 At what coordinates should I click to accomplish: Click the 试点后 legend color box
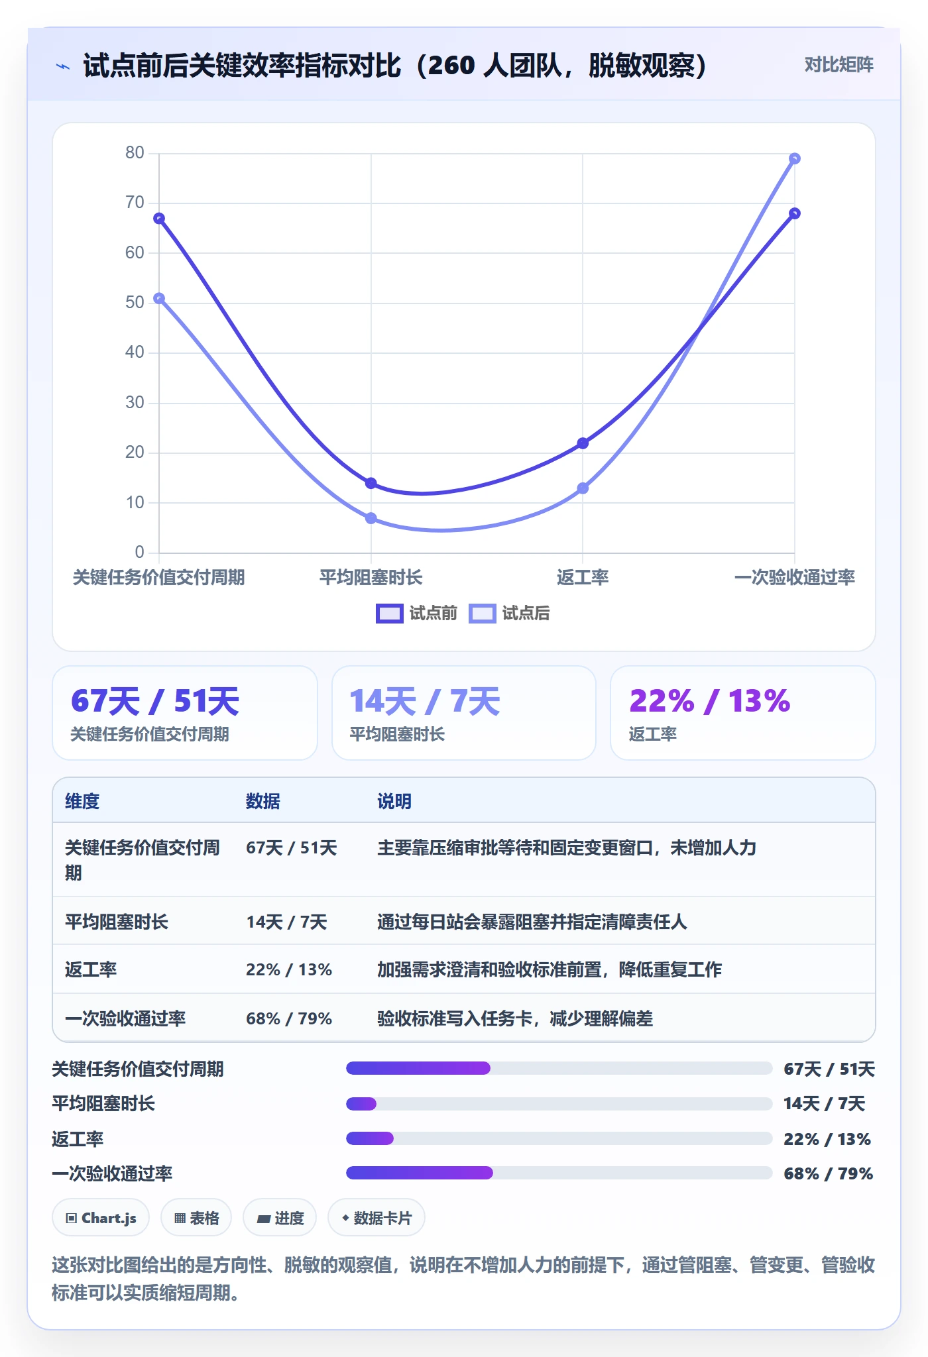click(482, 614)
